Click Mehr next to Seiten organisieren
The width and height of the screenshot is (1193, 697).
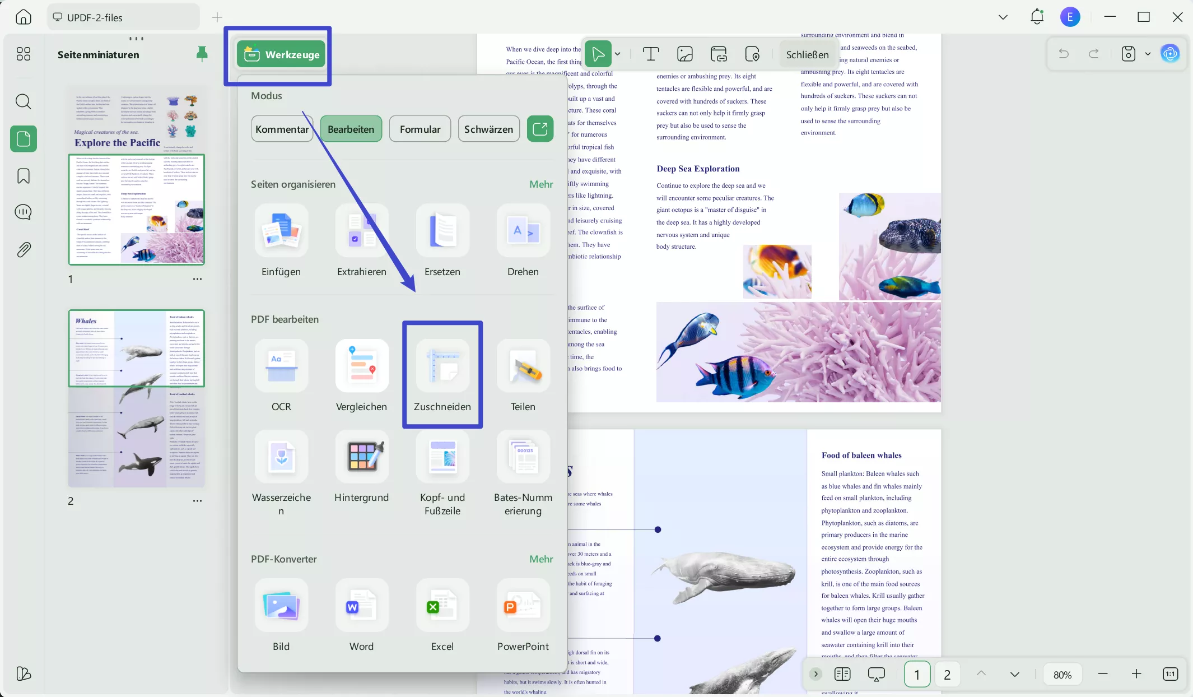tap(540, 184)
